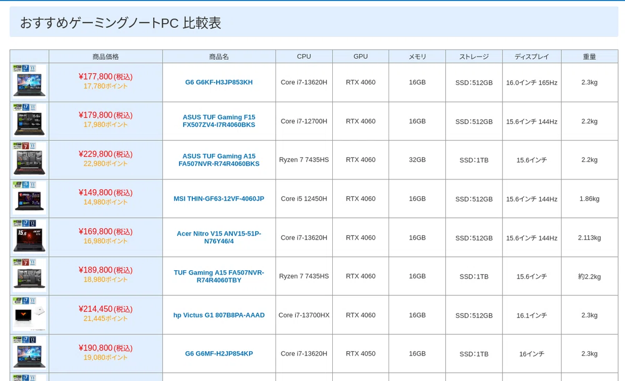Viewport: 625px width, 381px height.
Task: Click the GPU column header
Action: (360, 57)
